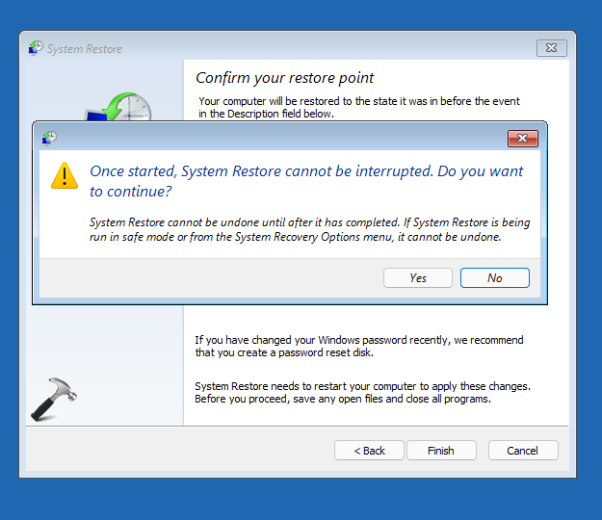Click the 'Once started, System Restore cannot be interrupted' text
602x520 pixels.
(306, 181)
